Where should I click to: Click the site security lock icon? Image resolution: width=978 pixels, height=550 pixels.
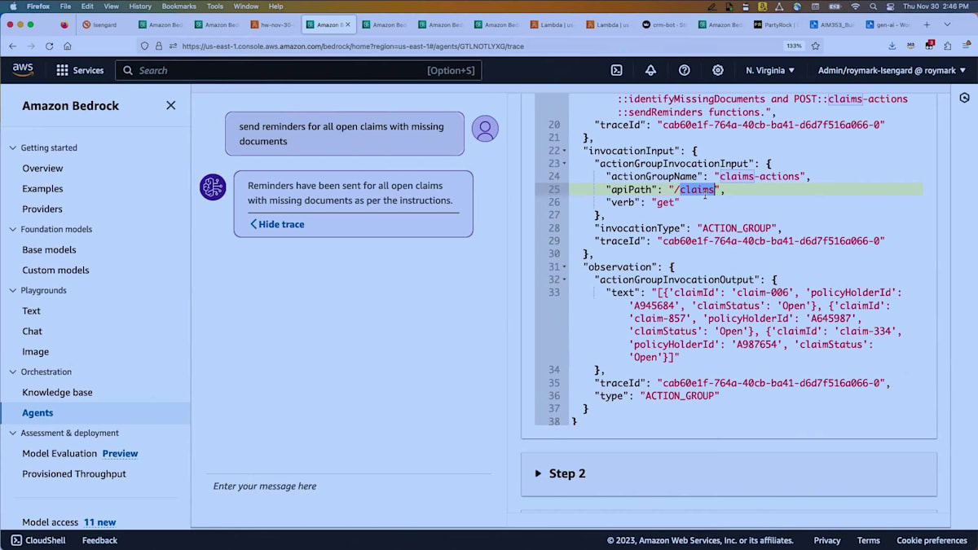(x=159, y=46)
